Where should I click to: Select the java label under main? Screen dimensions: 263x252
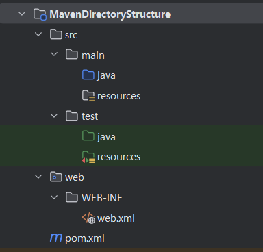[x=106, y=75]
